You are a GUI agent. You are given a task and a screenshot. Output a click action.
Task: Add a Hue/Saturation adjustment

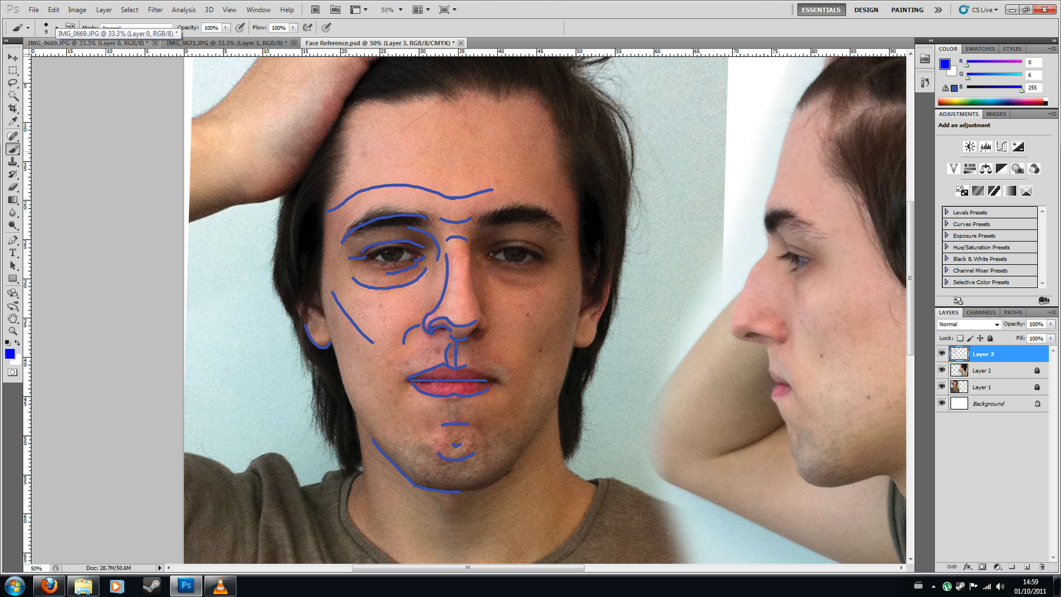(969, 168)
